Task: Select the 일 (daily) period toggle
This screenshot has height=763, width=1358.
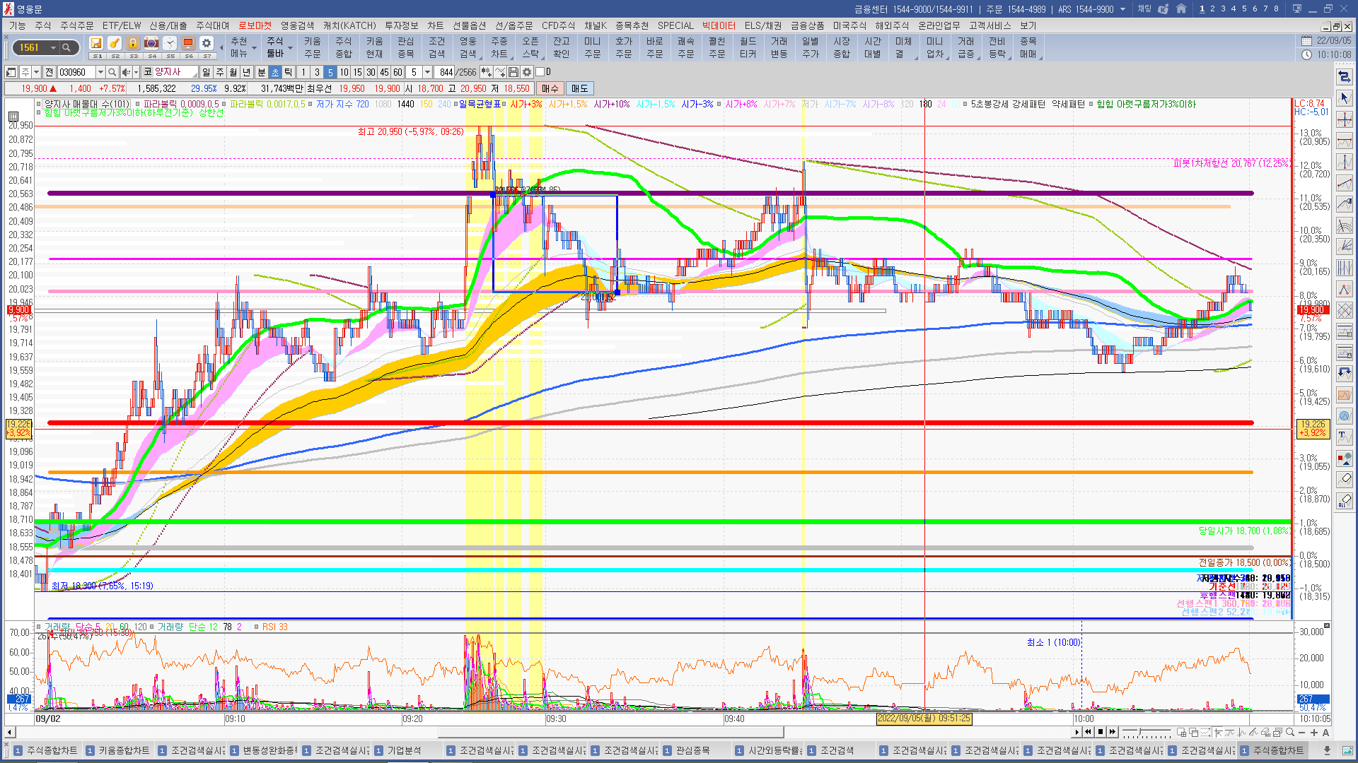Action: 206,72
